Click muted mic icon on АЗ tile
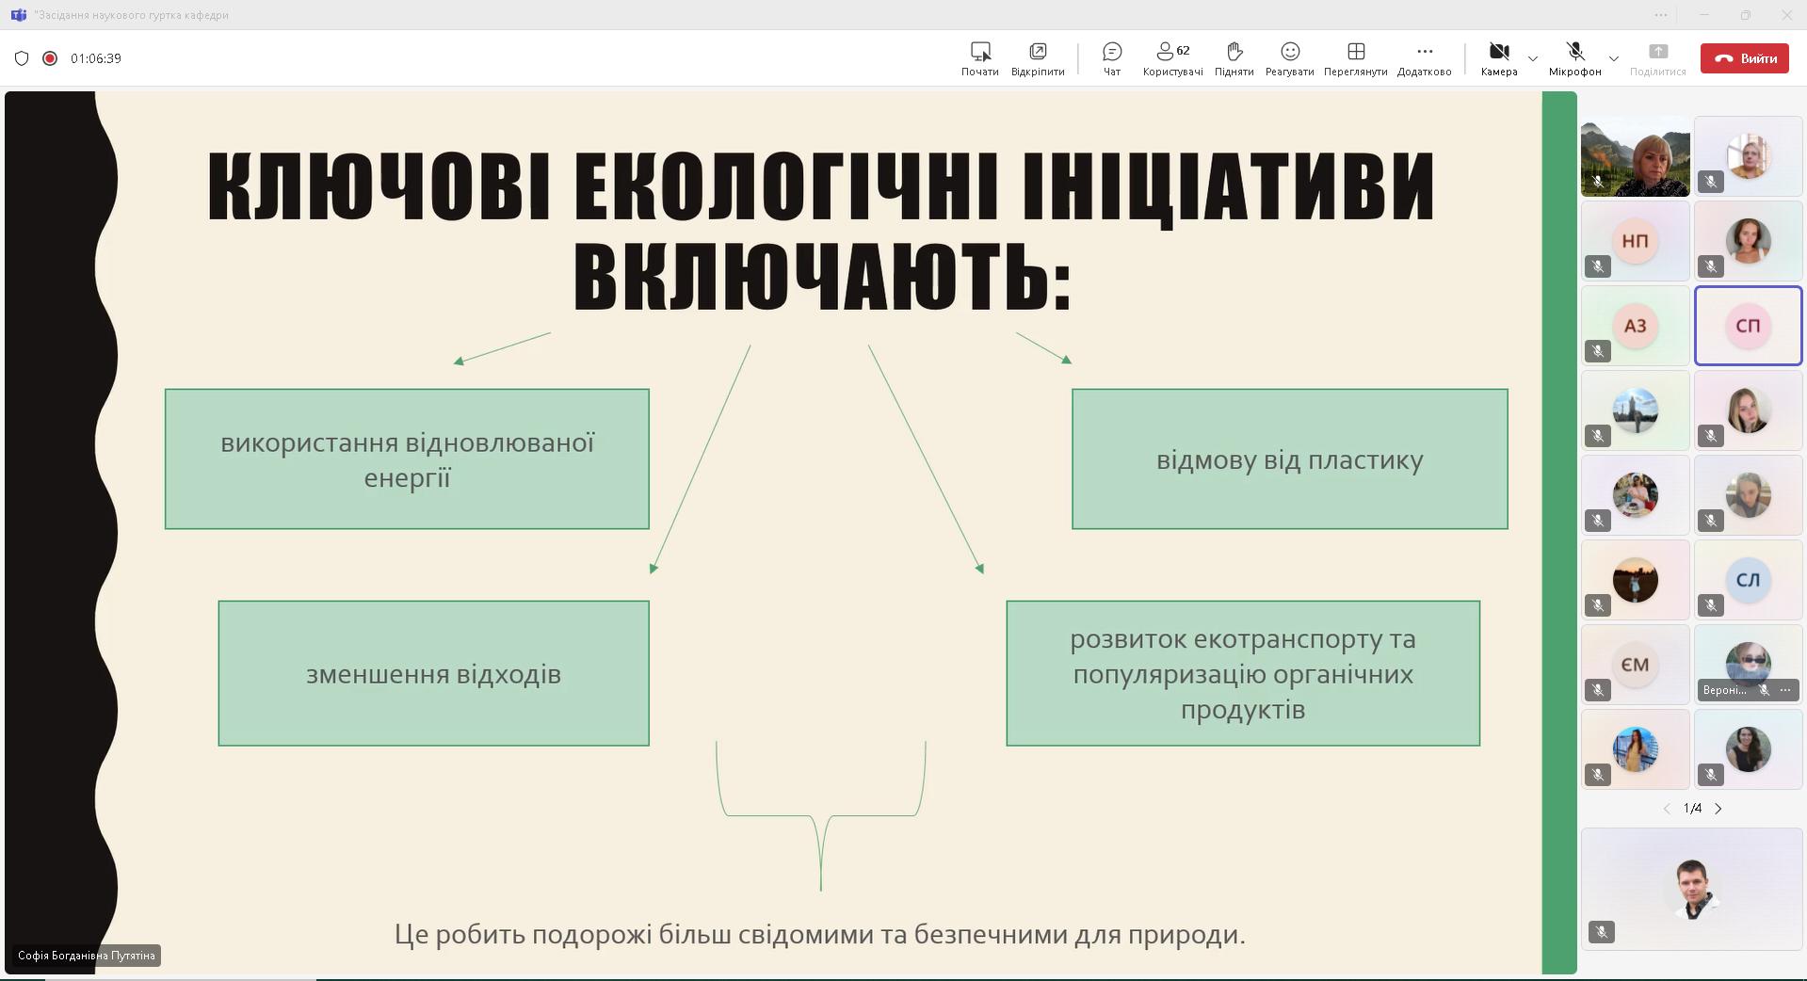Viewport: 1807px width, 981px height. (x=1598, y=351)
